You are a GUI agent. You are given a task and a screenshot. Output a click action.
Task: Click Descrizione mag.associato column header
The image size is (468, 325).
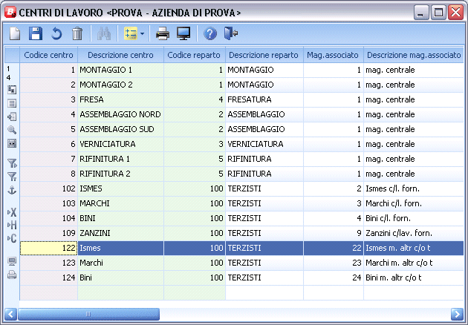point(414,55)
